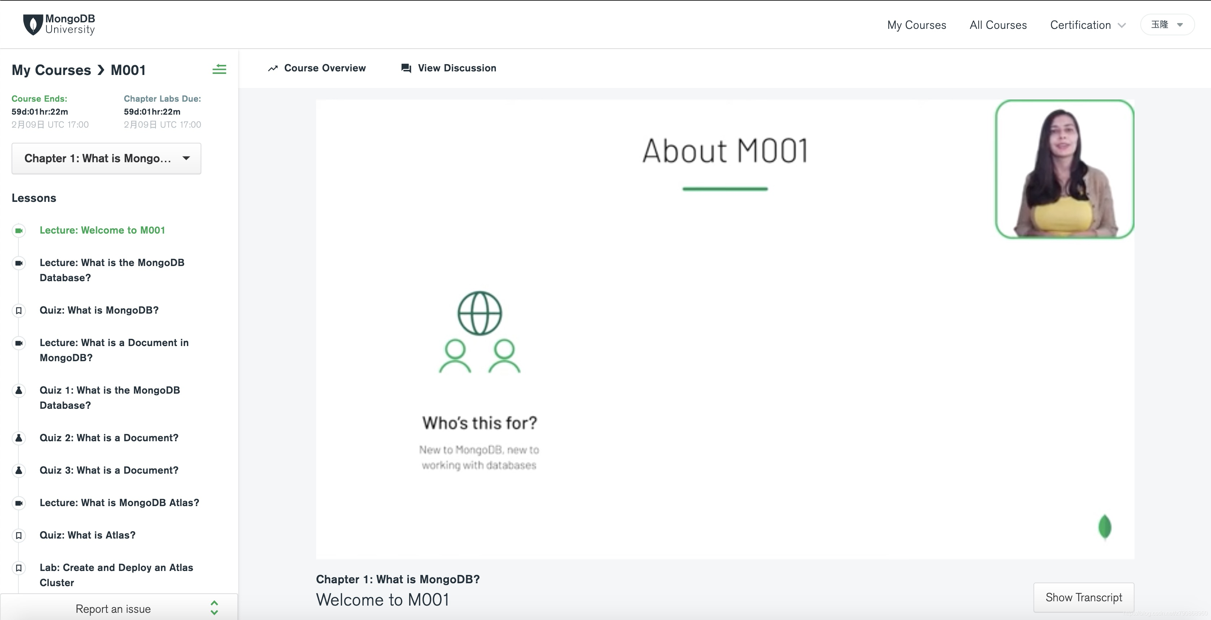
Task: Open Quiz 1: What is the MongoDB Database?
Action: pos(110,397)
